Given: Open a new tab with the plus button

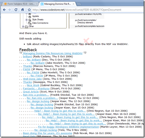Looking at the screenshot, I should tap(79, 4).
